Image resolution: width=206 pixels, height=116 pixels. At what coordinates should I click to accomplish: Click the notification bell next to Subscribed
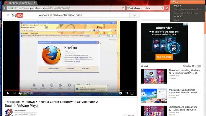coord(31,114)
